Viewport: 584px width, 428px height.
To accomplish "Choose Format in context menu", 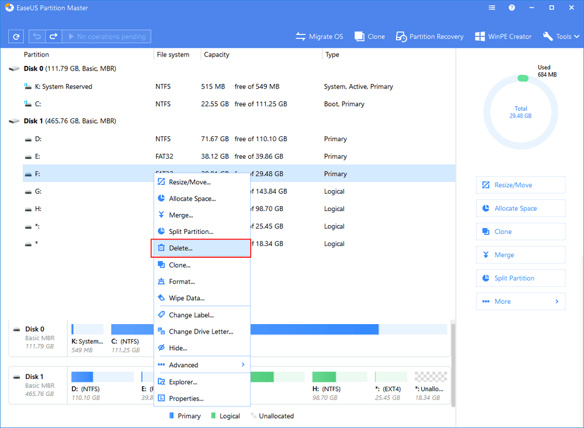I will click(x=202, y=282).
